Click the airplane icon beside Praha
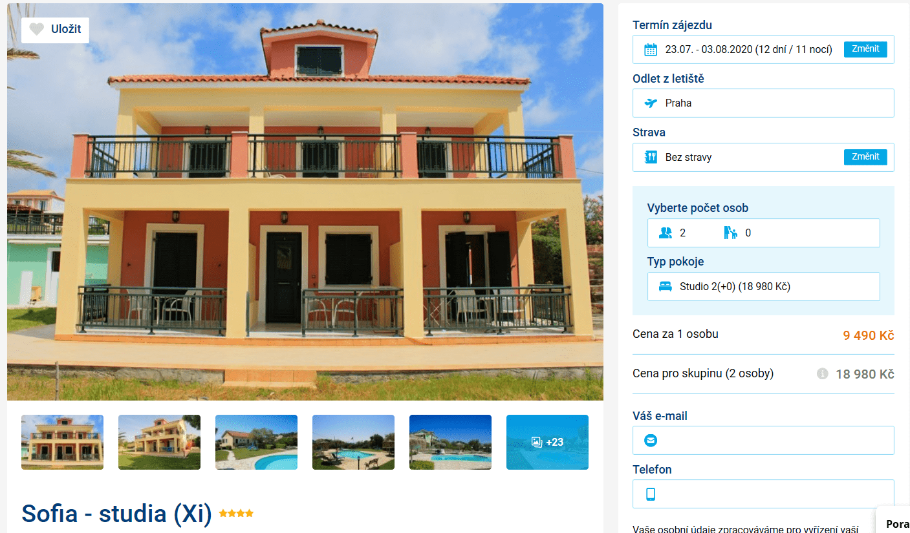Screen dimensions: 910x533 click(651, 103)
